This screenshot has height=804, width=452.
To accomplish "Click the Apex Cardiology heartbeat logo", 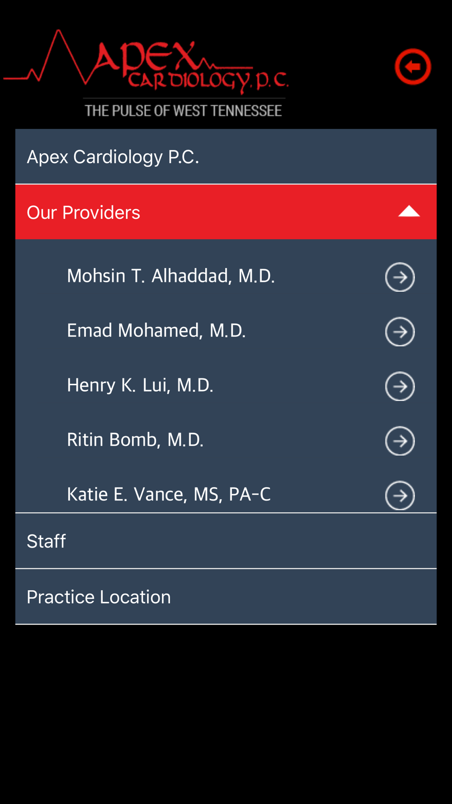I will (146, 73).
